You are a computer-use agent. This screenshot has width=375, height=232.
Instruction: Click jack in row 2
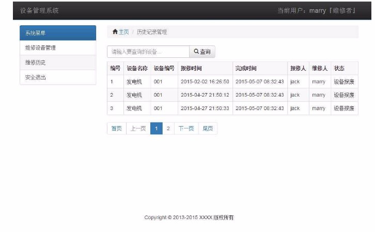295,95
